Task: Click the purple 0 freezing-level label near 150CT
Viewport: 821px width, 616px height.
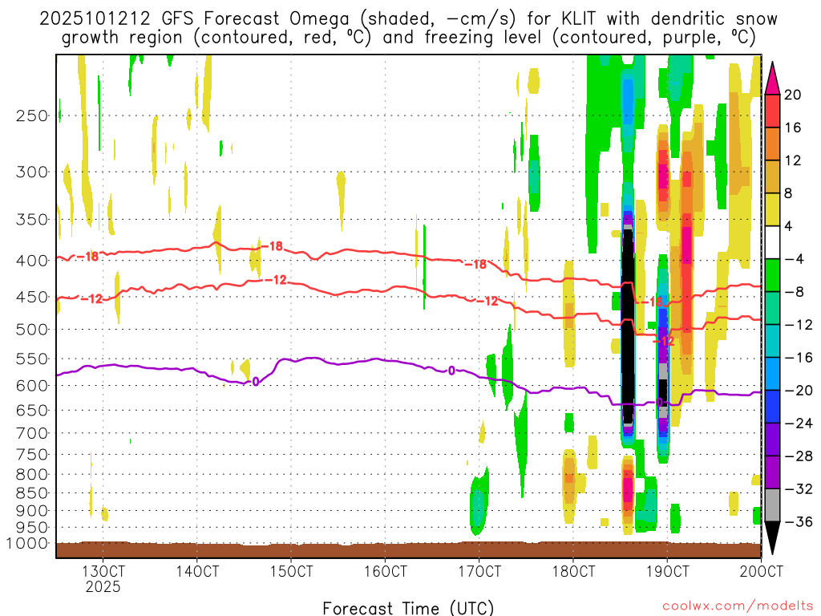Action: click(x=256, y=382)
